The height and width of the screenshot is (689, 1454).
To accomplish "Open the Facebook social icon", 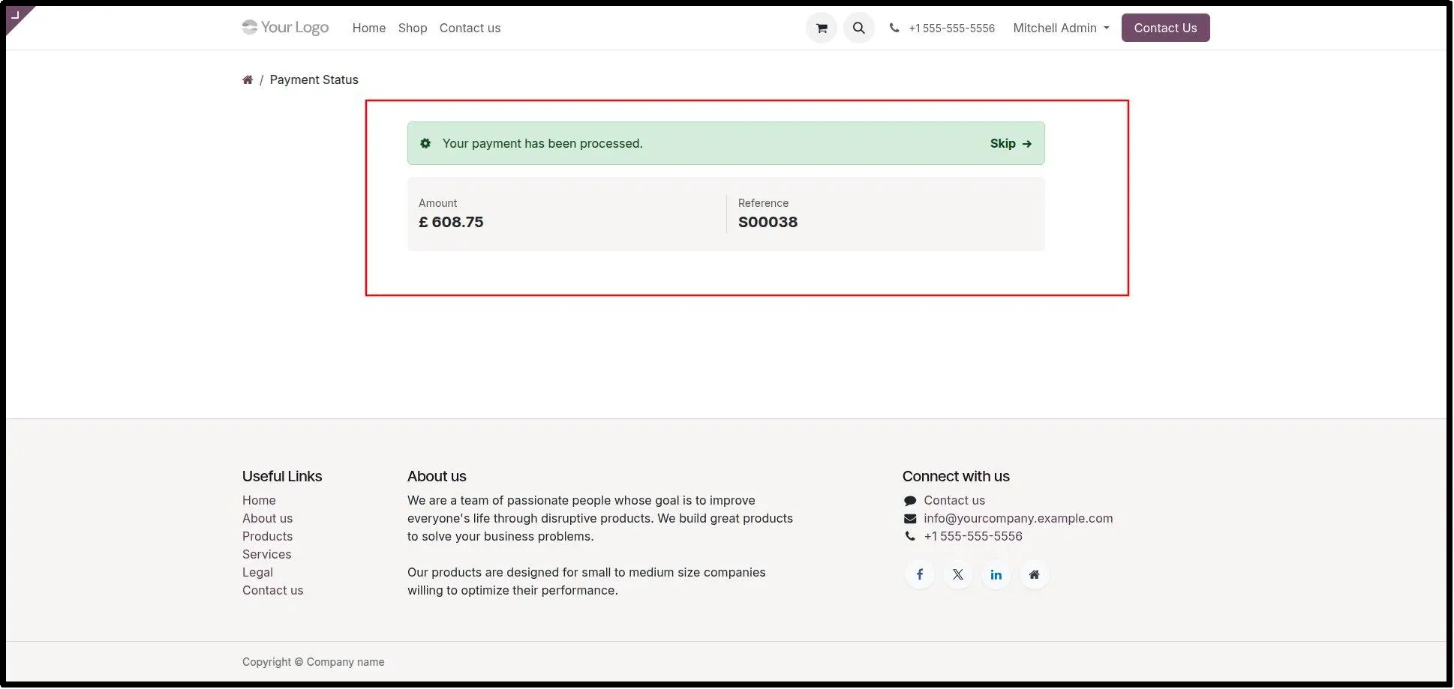I will pyautogui.click(x=920, y=575).
